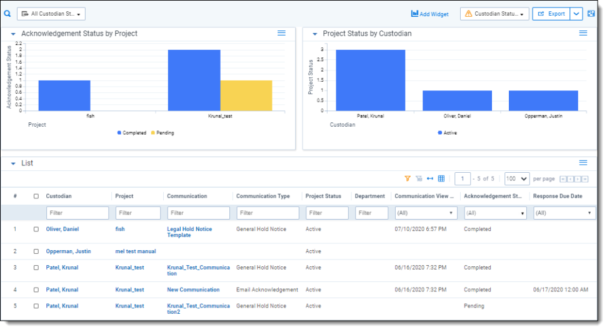
Task: Click the yellow Pending legend swatch
Action: click(152, 133)
